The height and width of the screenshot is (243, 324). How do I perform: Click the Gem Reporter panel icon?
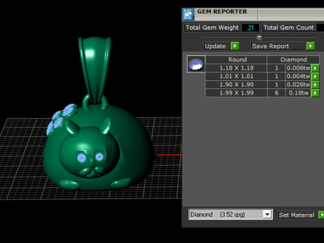[188, 14]
